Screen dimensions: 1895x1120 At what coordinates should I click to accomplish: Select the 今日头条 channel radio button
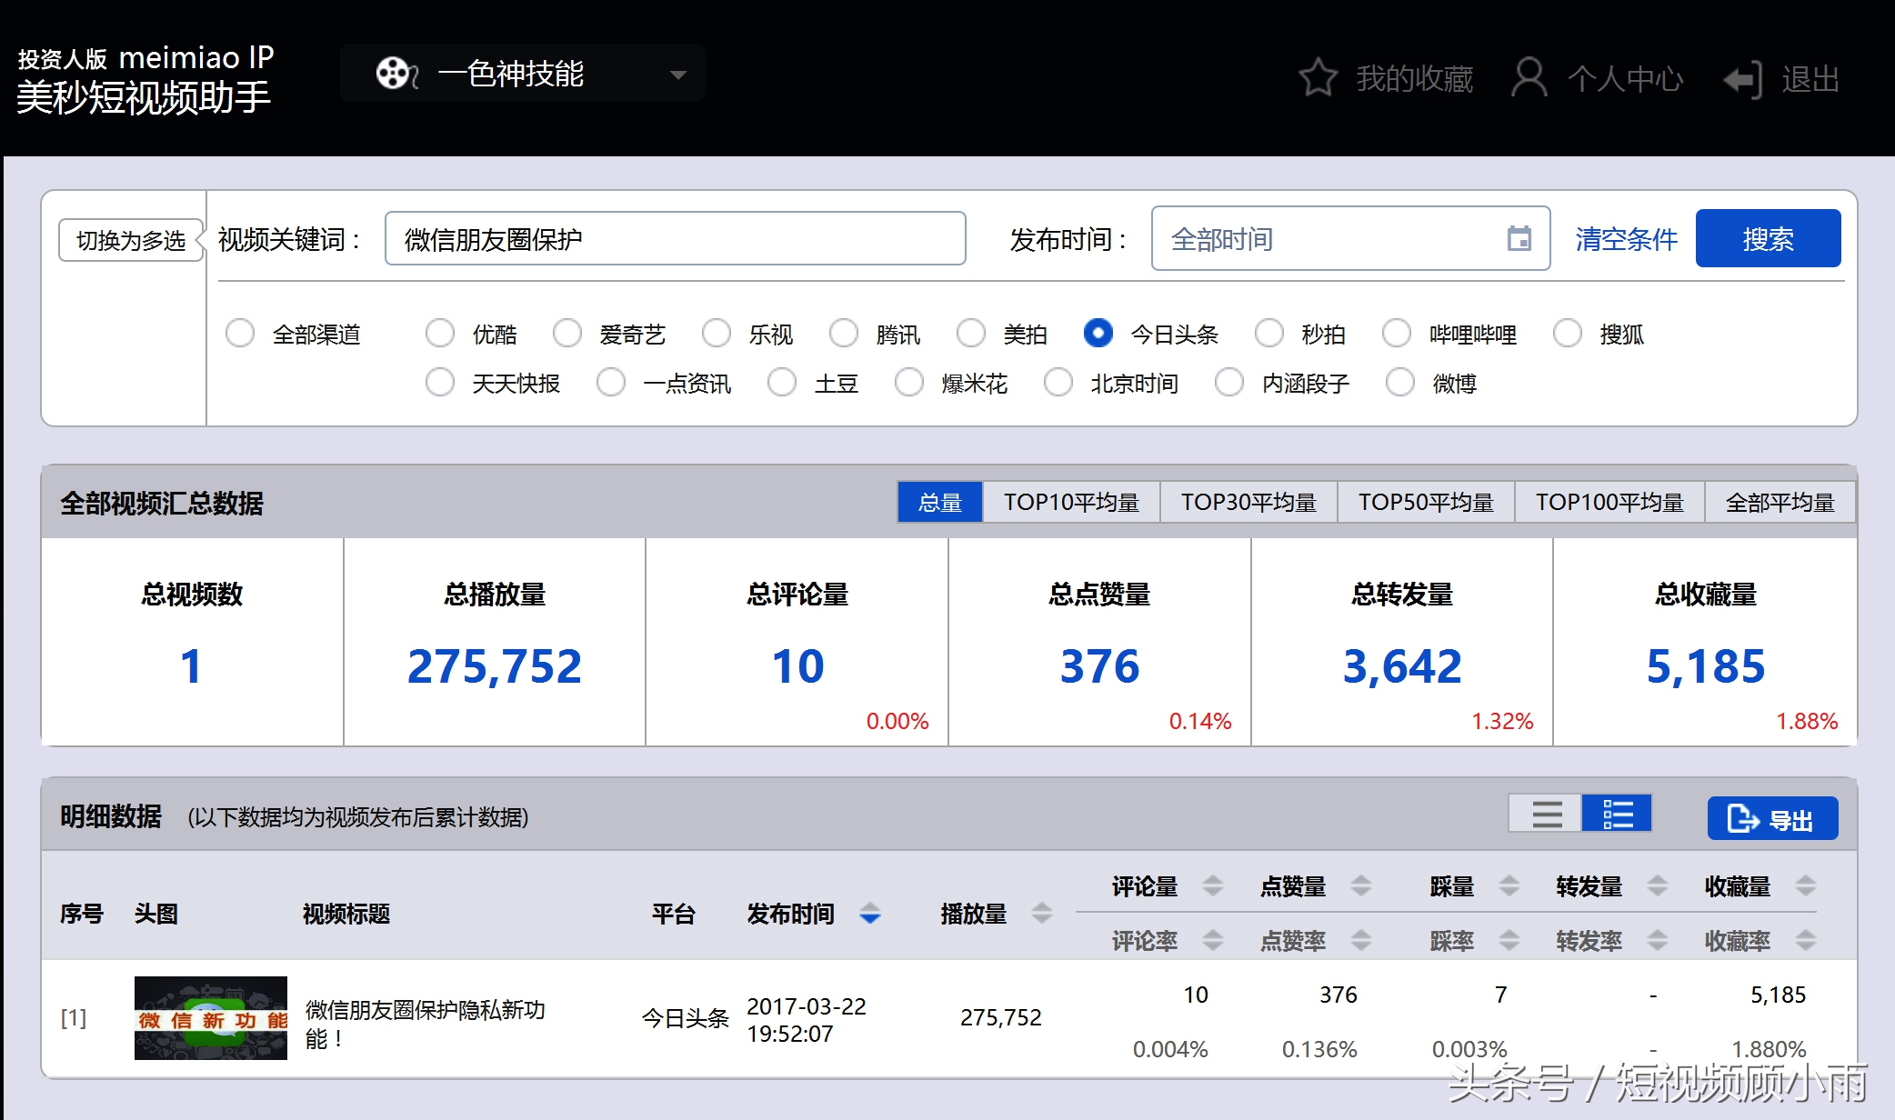1098,334
